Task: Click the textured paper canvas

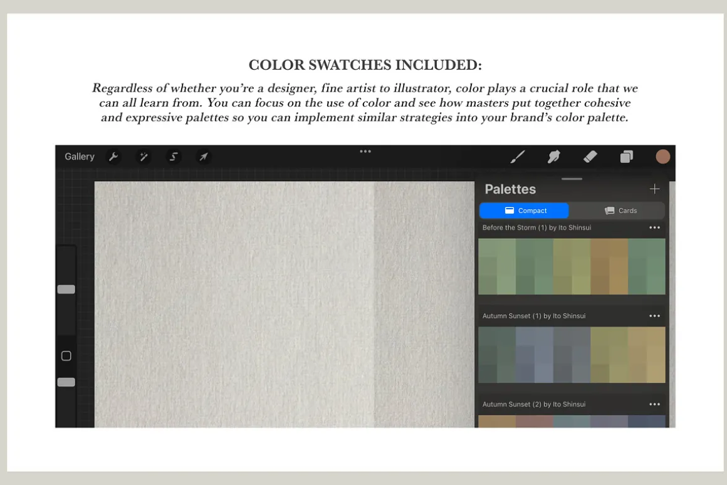Action: (x=284, y=304)
